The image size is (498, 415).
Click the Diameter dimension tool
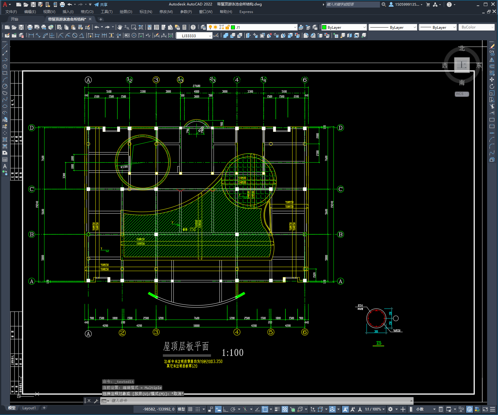(x=75, y=35)
